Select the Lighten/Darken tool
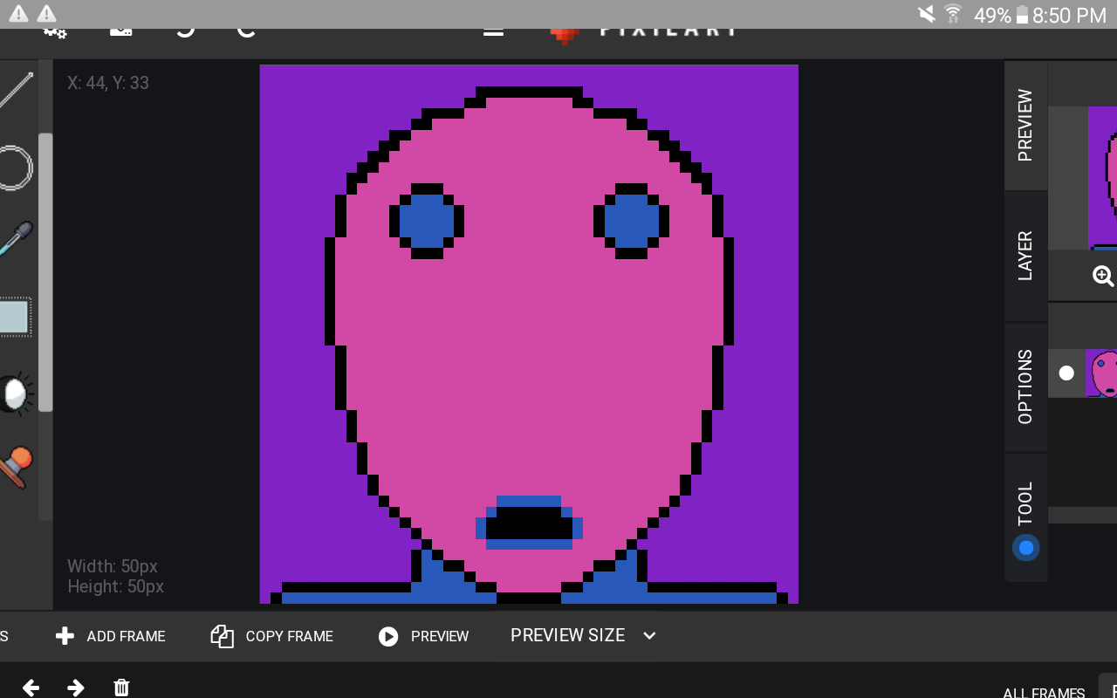Viewport: 1117px width, 698px height. [15, 393]
